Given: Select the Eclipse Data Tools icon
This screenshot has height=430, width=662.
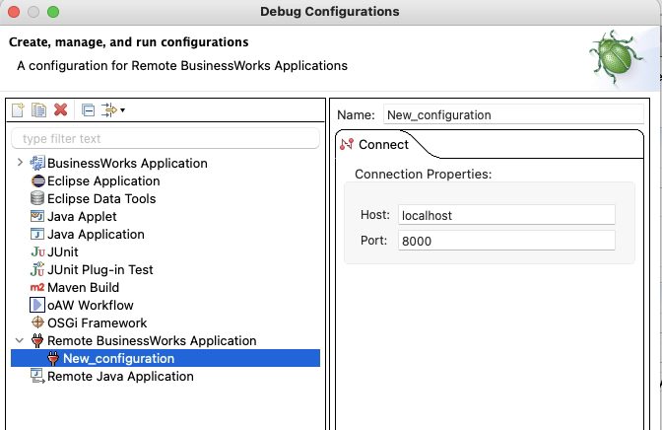Looking at the screenshot, I should coord(37,198).
